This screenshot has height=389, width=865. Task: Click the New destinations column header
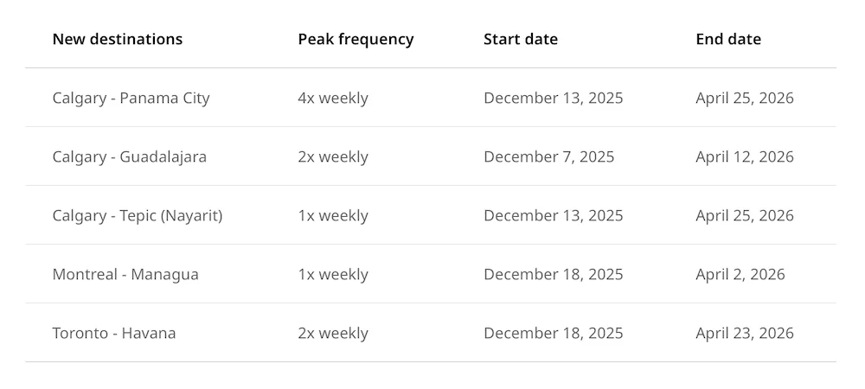(x=118, y=39)
